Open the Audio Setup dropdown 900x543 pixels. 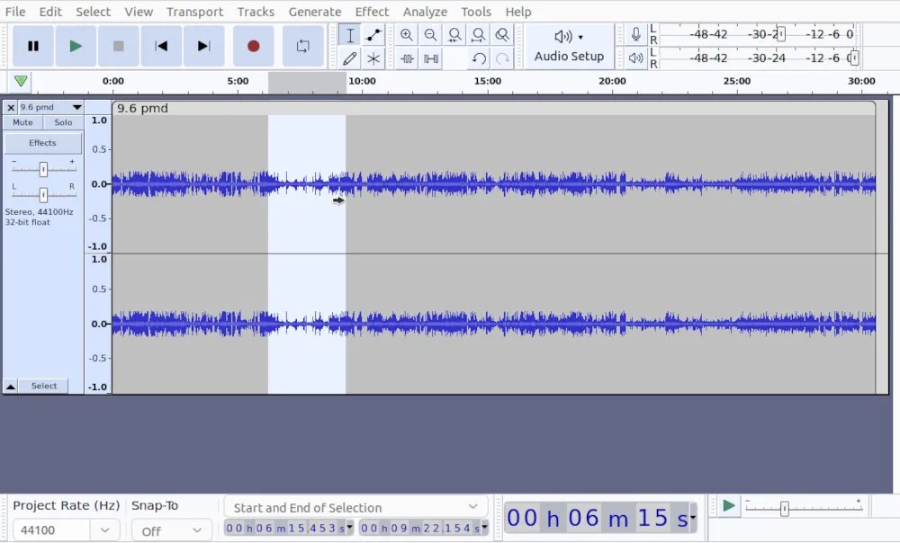tap(570, 46)
